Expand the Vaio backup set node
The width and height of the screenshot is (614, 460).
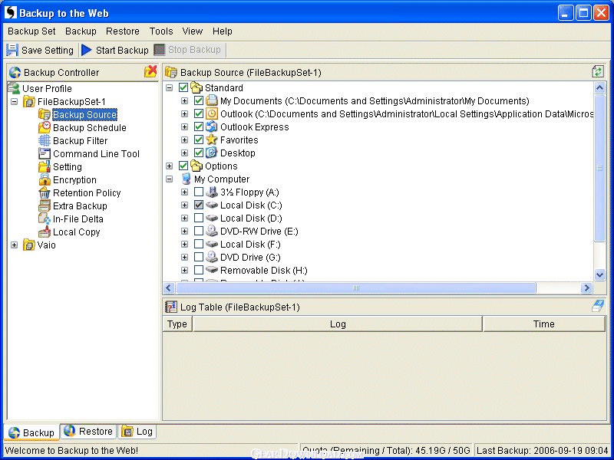point(14,245)
